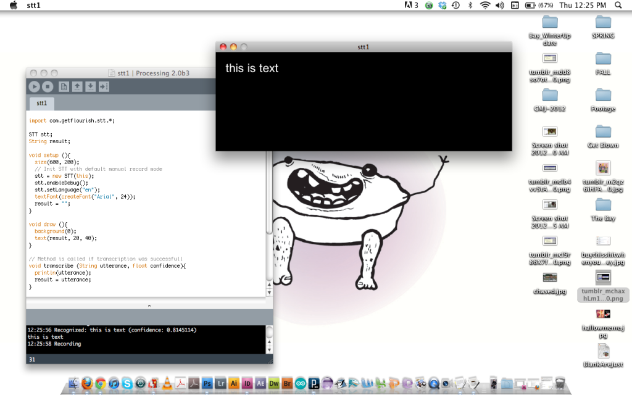Screen dimensions: 632x395
Task: Click the 'stt.setLanguage("en");' code line
Action: [x=67, y=190]
